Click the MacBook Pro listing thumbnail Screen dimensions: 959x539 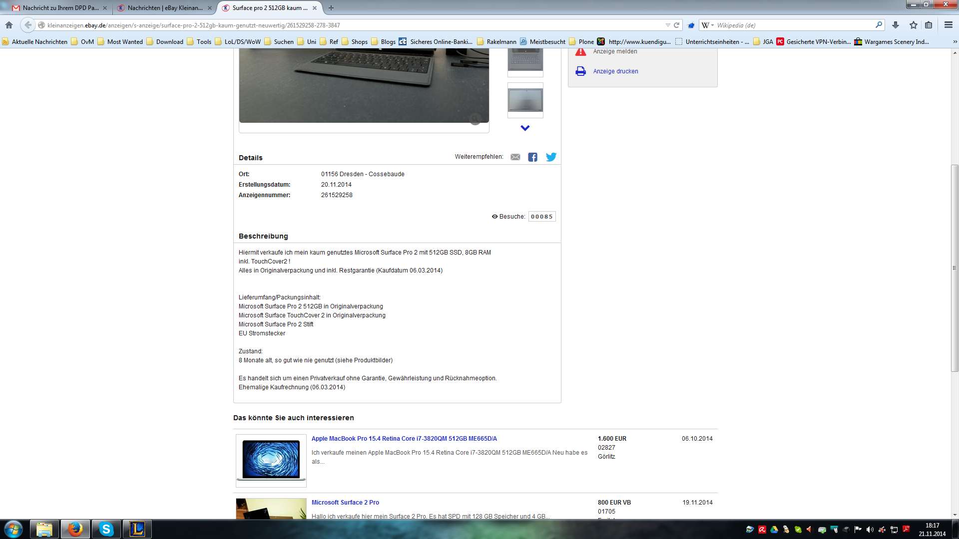[271, 461]
